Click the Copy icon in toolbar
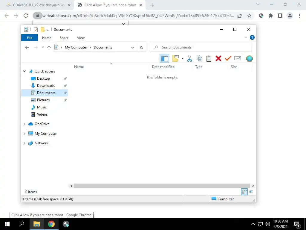Viewport: 306px width, 230px height. (x=199, y=58)
